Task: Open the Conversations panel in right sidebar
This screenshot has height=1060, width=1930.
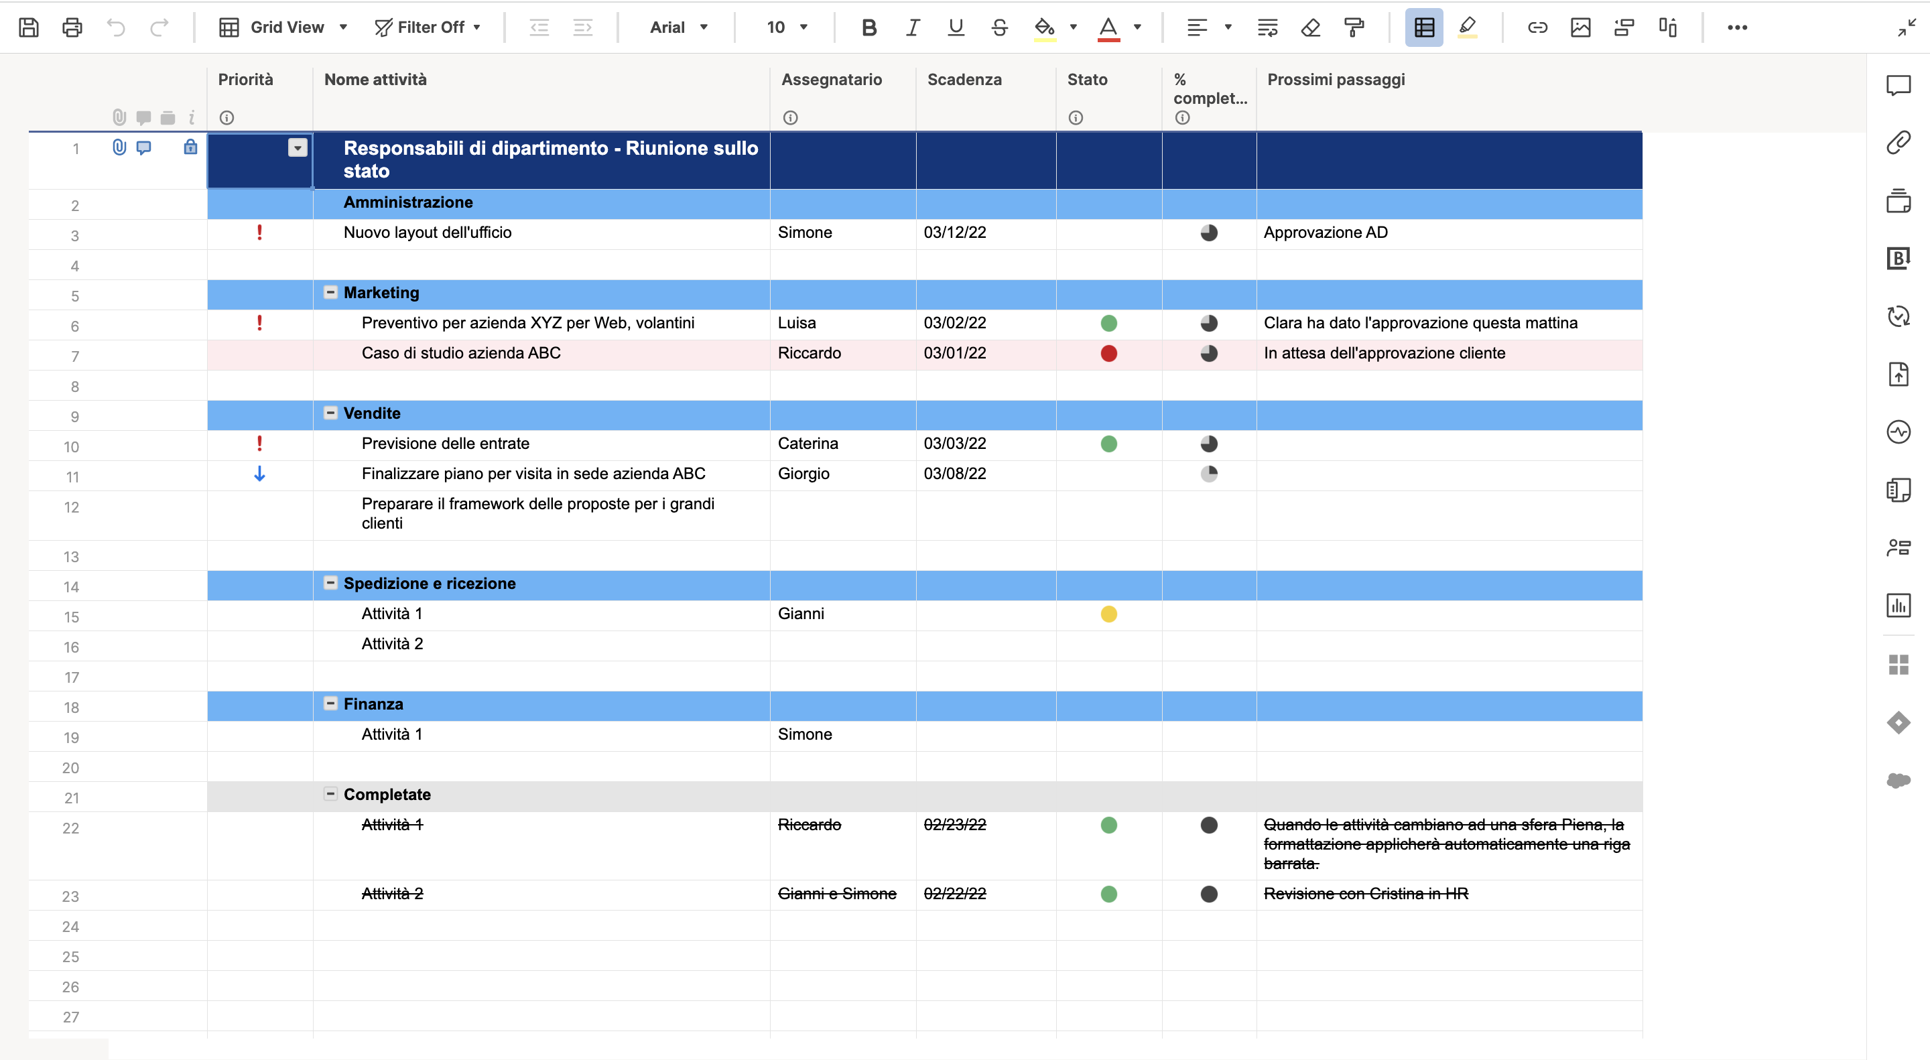Action: point(1898,85)
